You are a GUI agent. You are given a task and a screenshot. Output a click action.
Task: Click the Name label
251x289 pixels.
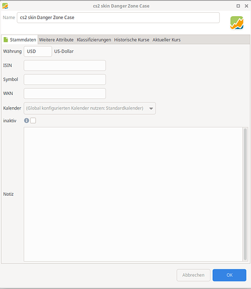[9, 17]
